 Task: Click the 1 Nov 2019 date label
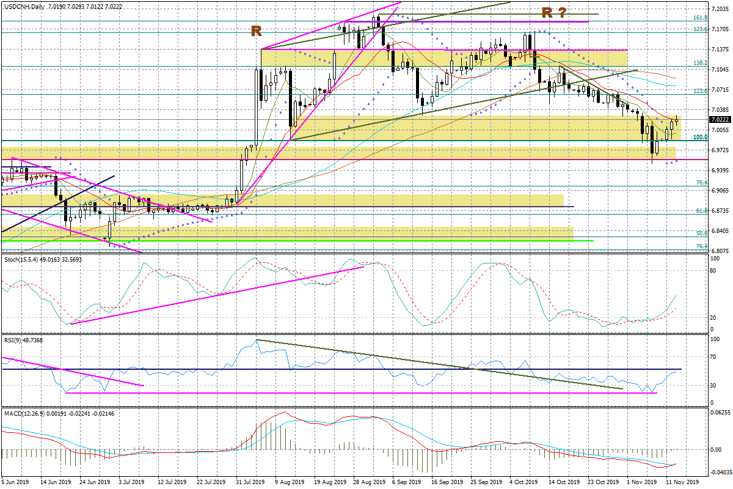tap(641, 483)
